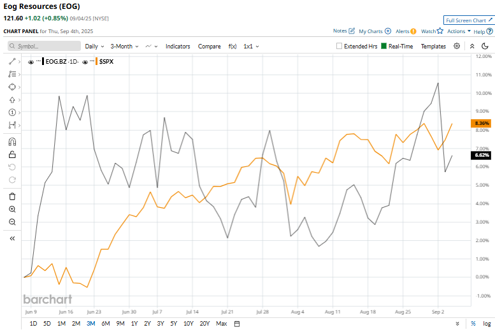495x332 pixels.
Task: Select the measurement range tool
Action: [12, 125]
